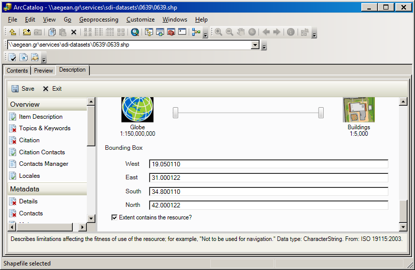Image resolution: width=415 pixels, height=270 pixels.
Task: Switch to Large Icons view
Action: coord(88,32)
